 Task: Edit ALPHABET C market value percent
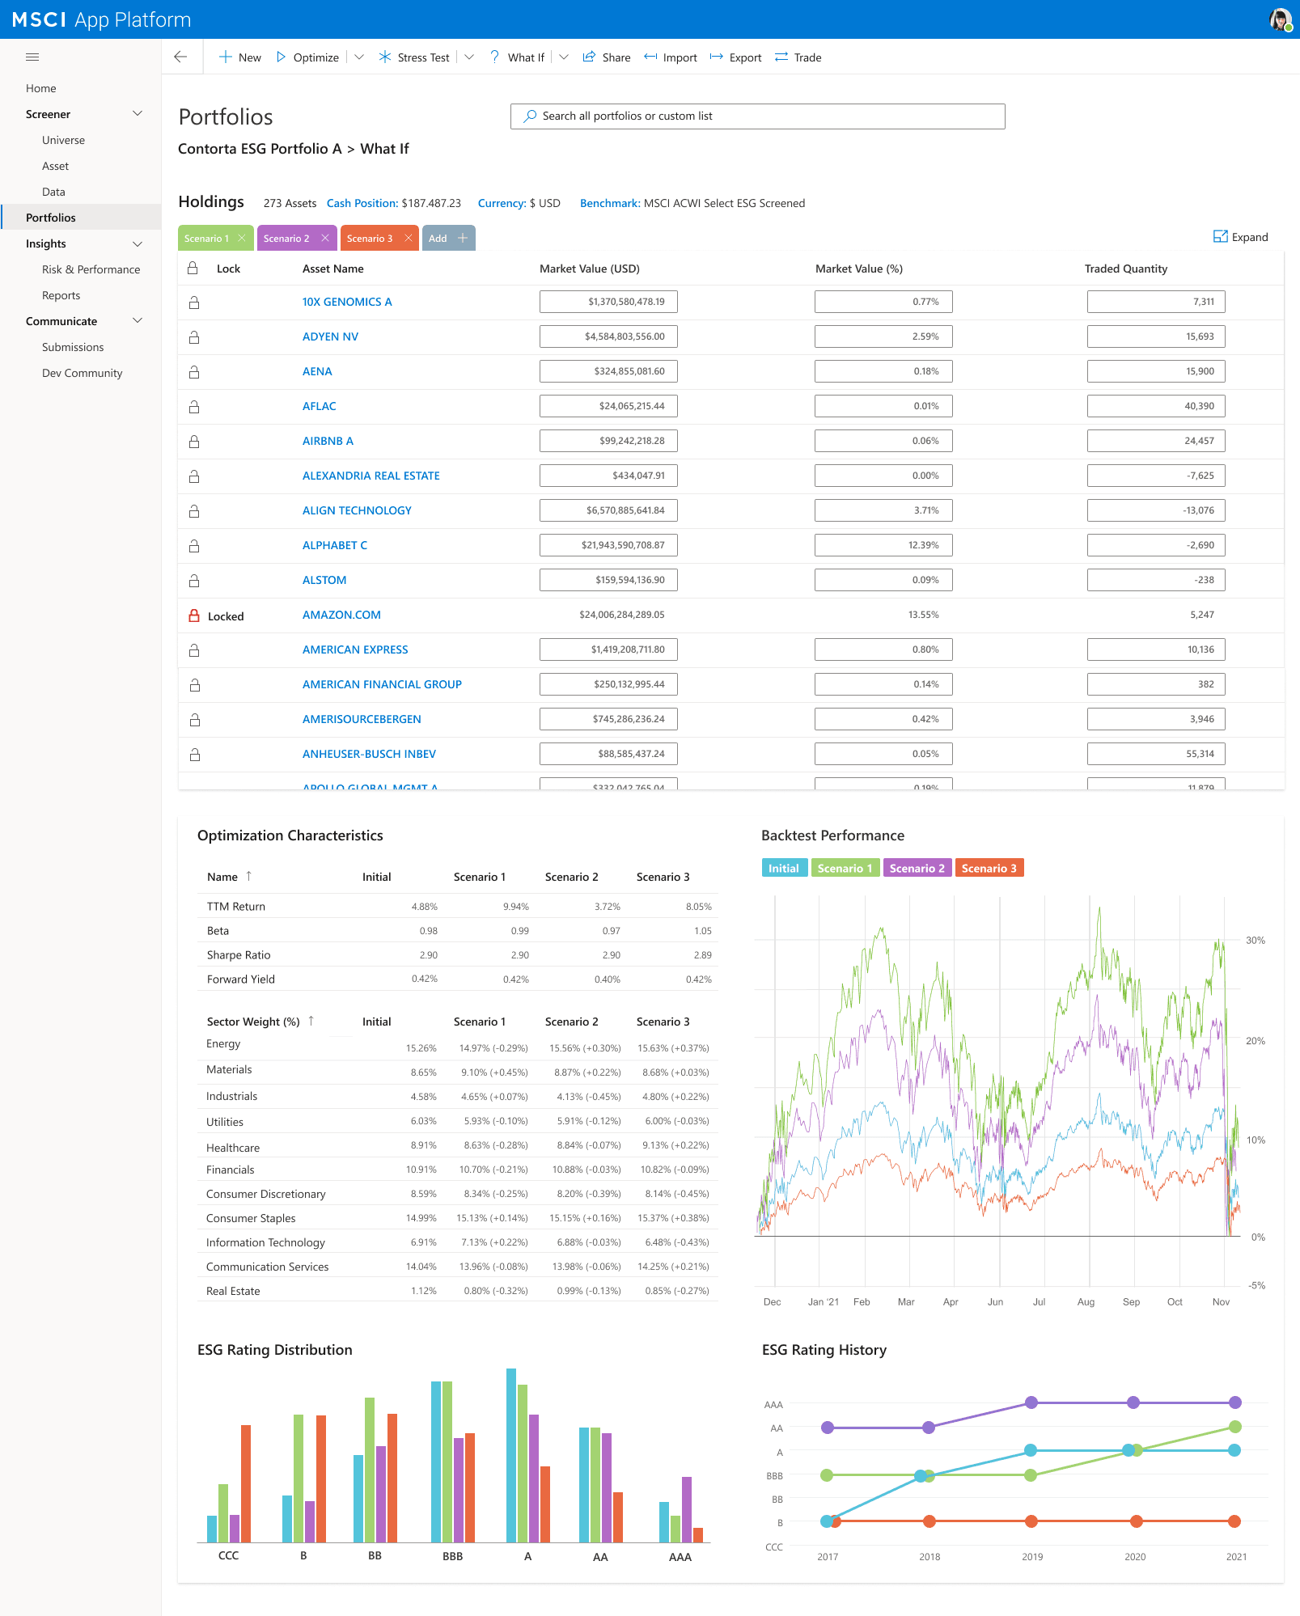tap(883, 545)
